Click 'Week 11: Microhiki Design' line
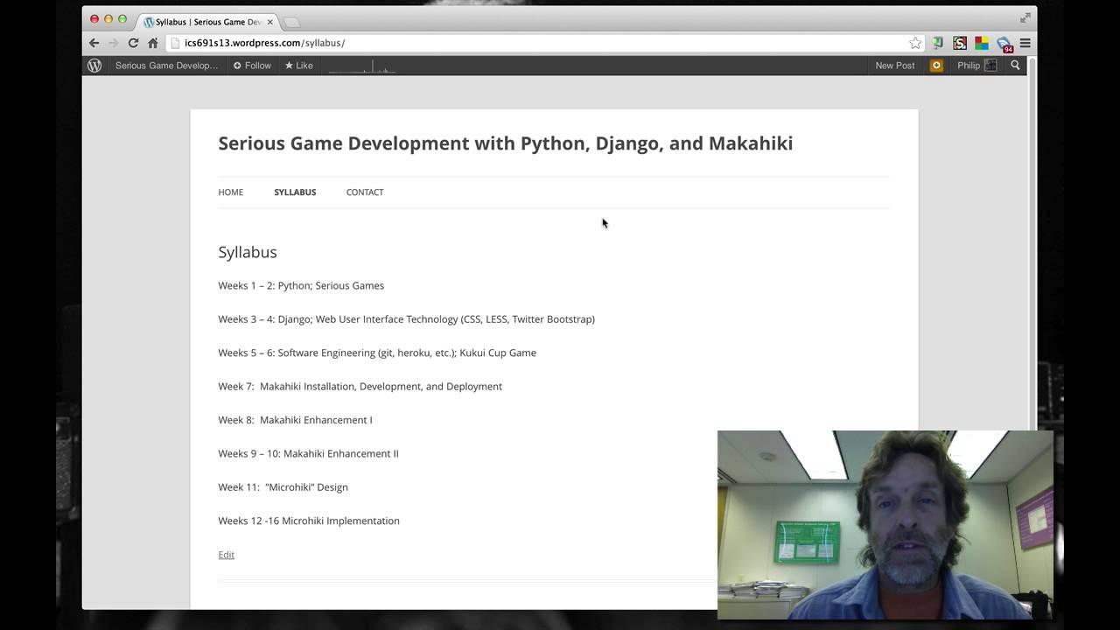Image resolution: width=1120 pixels, height=630 pixels. coord(283,487)
